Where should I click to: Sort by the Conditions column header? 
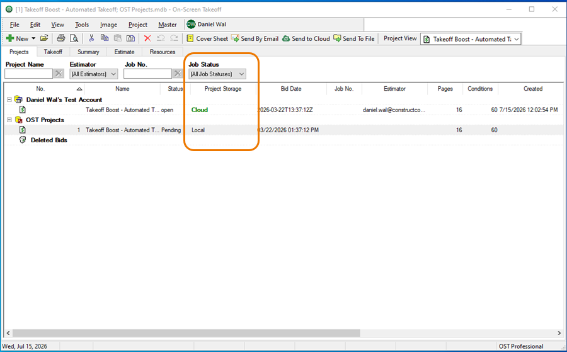[480, 89]
